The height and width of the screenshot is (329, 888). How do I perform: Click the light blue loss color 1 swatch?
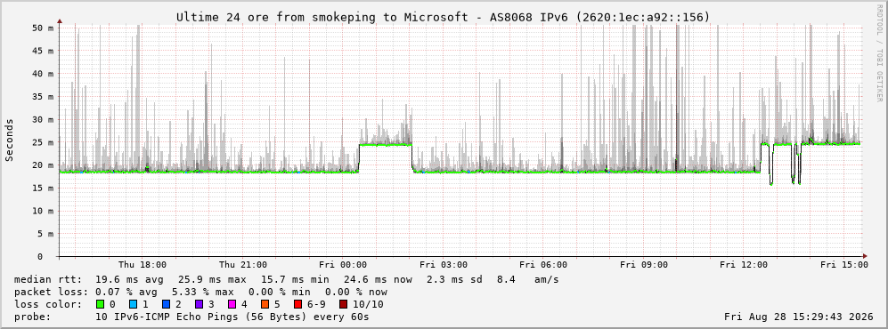133,304
